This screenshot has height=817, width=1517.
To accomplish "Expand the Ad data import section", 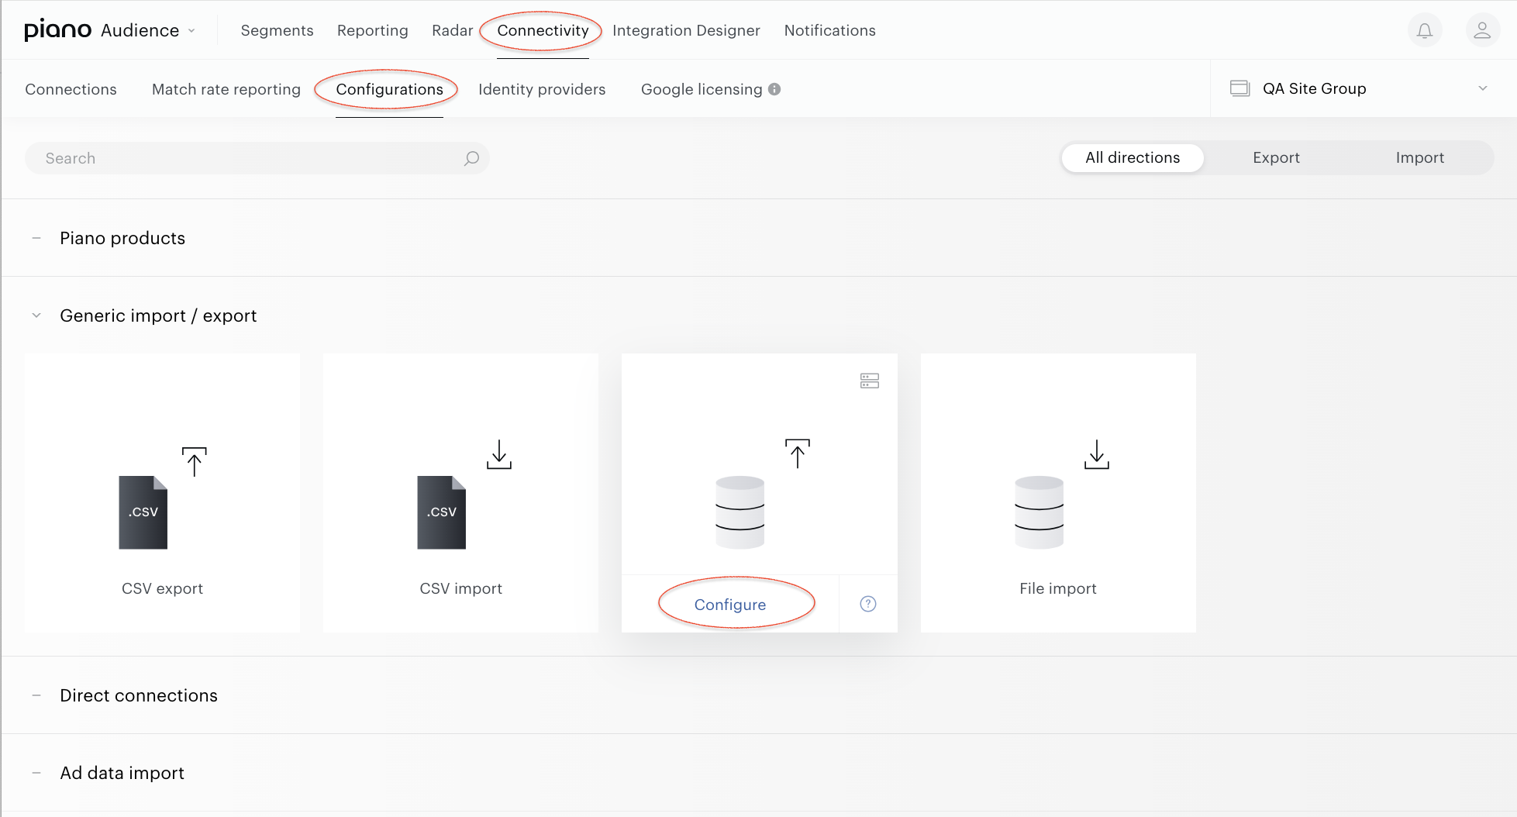I will [36, 773].
